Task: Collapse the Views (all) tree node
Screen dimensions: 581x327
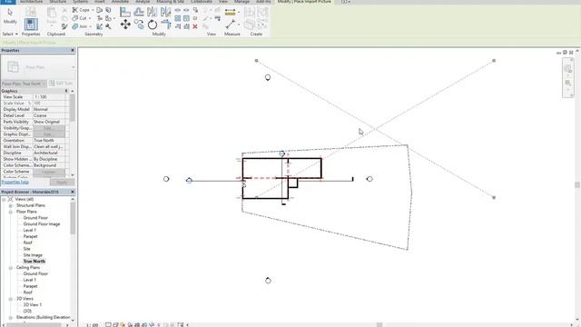Action: pyautogui.click(x=4, y=199)
